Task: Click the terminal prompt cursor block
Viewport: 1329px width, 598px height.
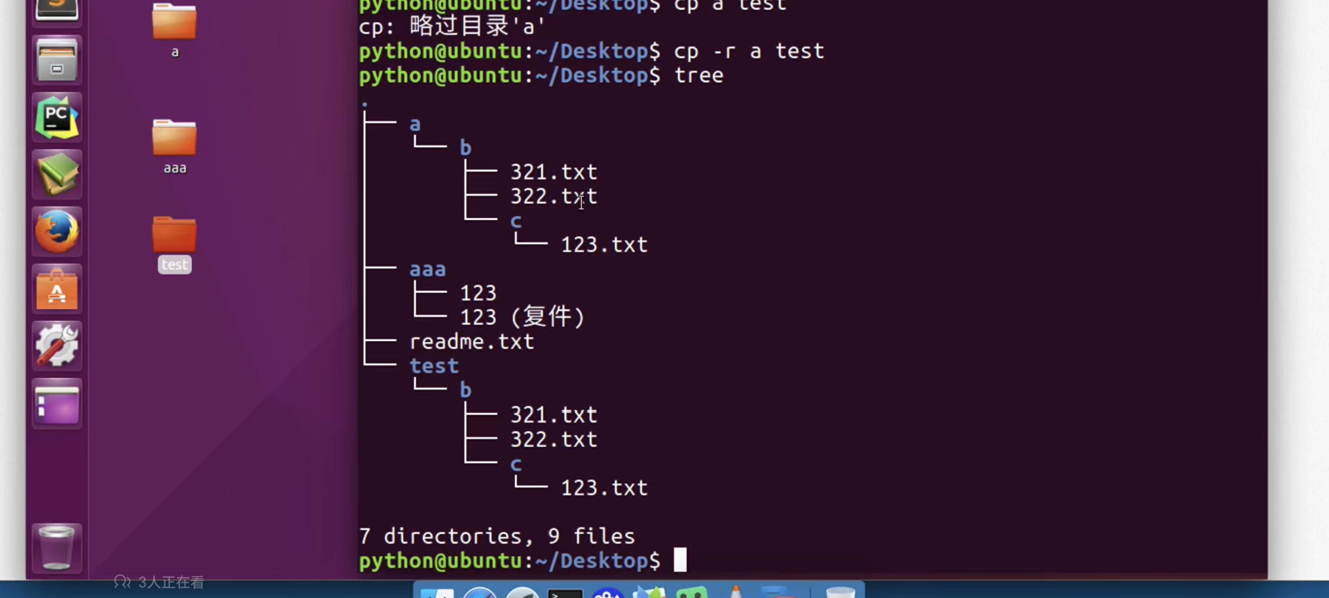Action: (680, 560)
